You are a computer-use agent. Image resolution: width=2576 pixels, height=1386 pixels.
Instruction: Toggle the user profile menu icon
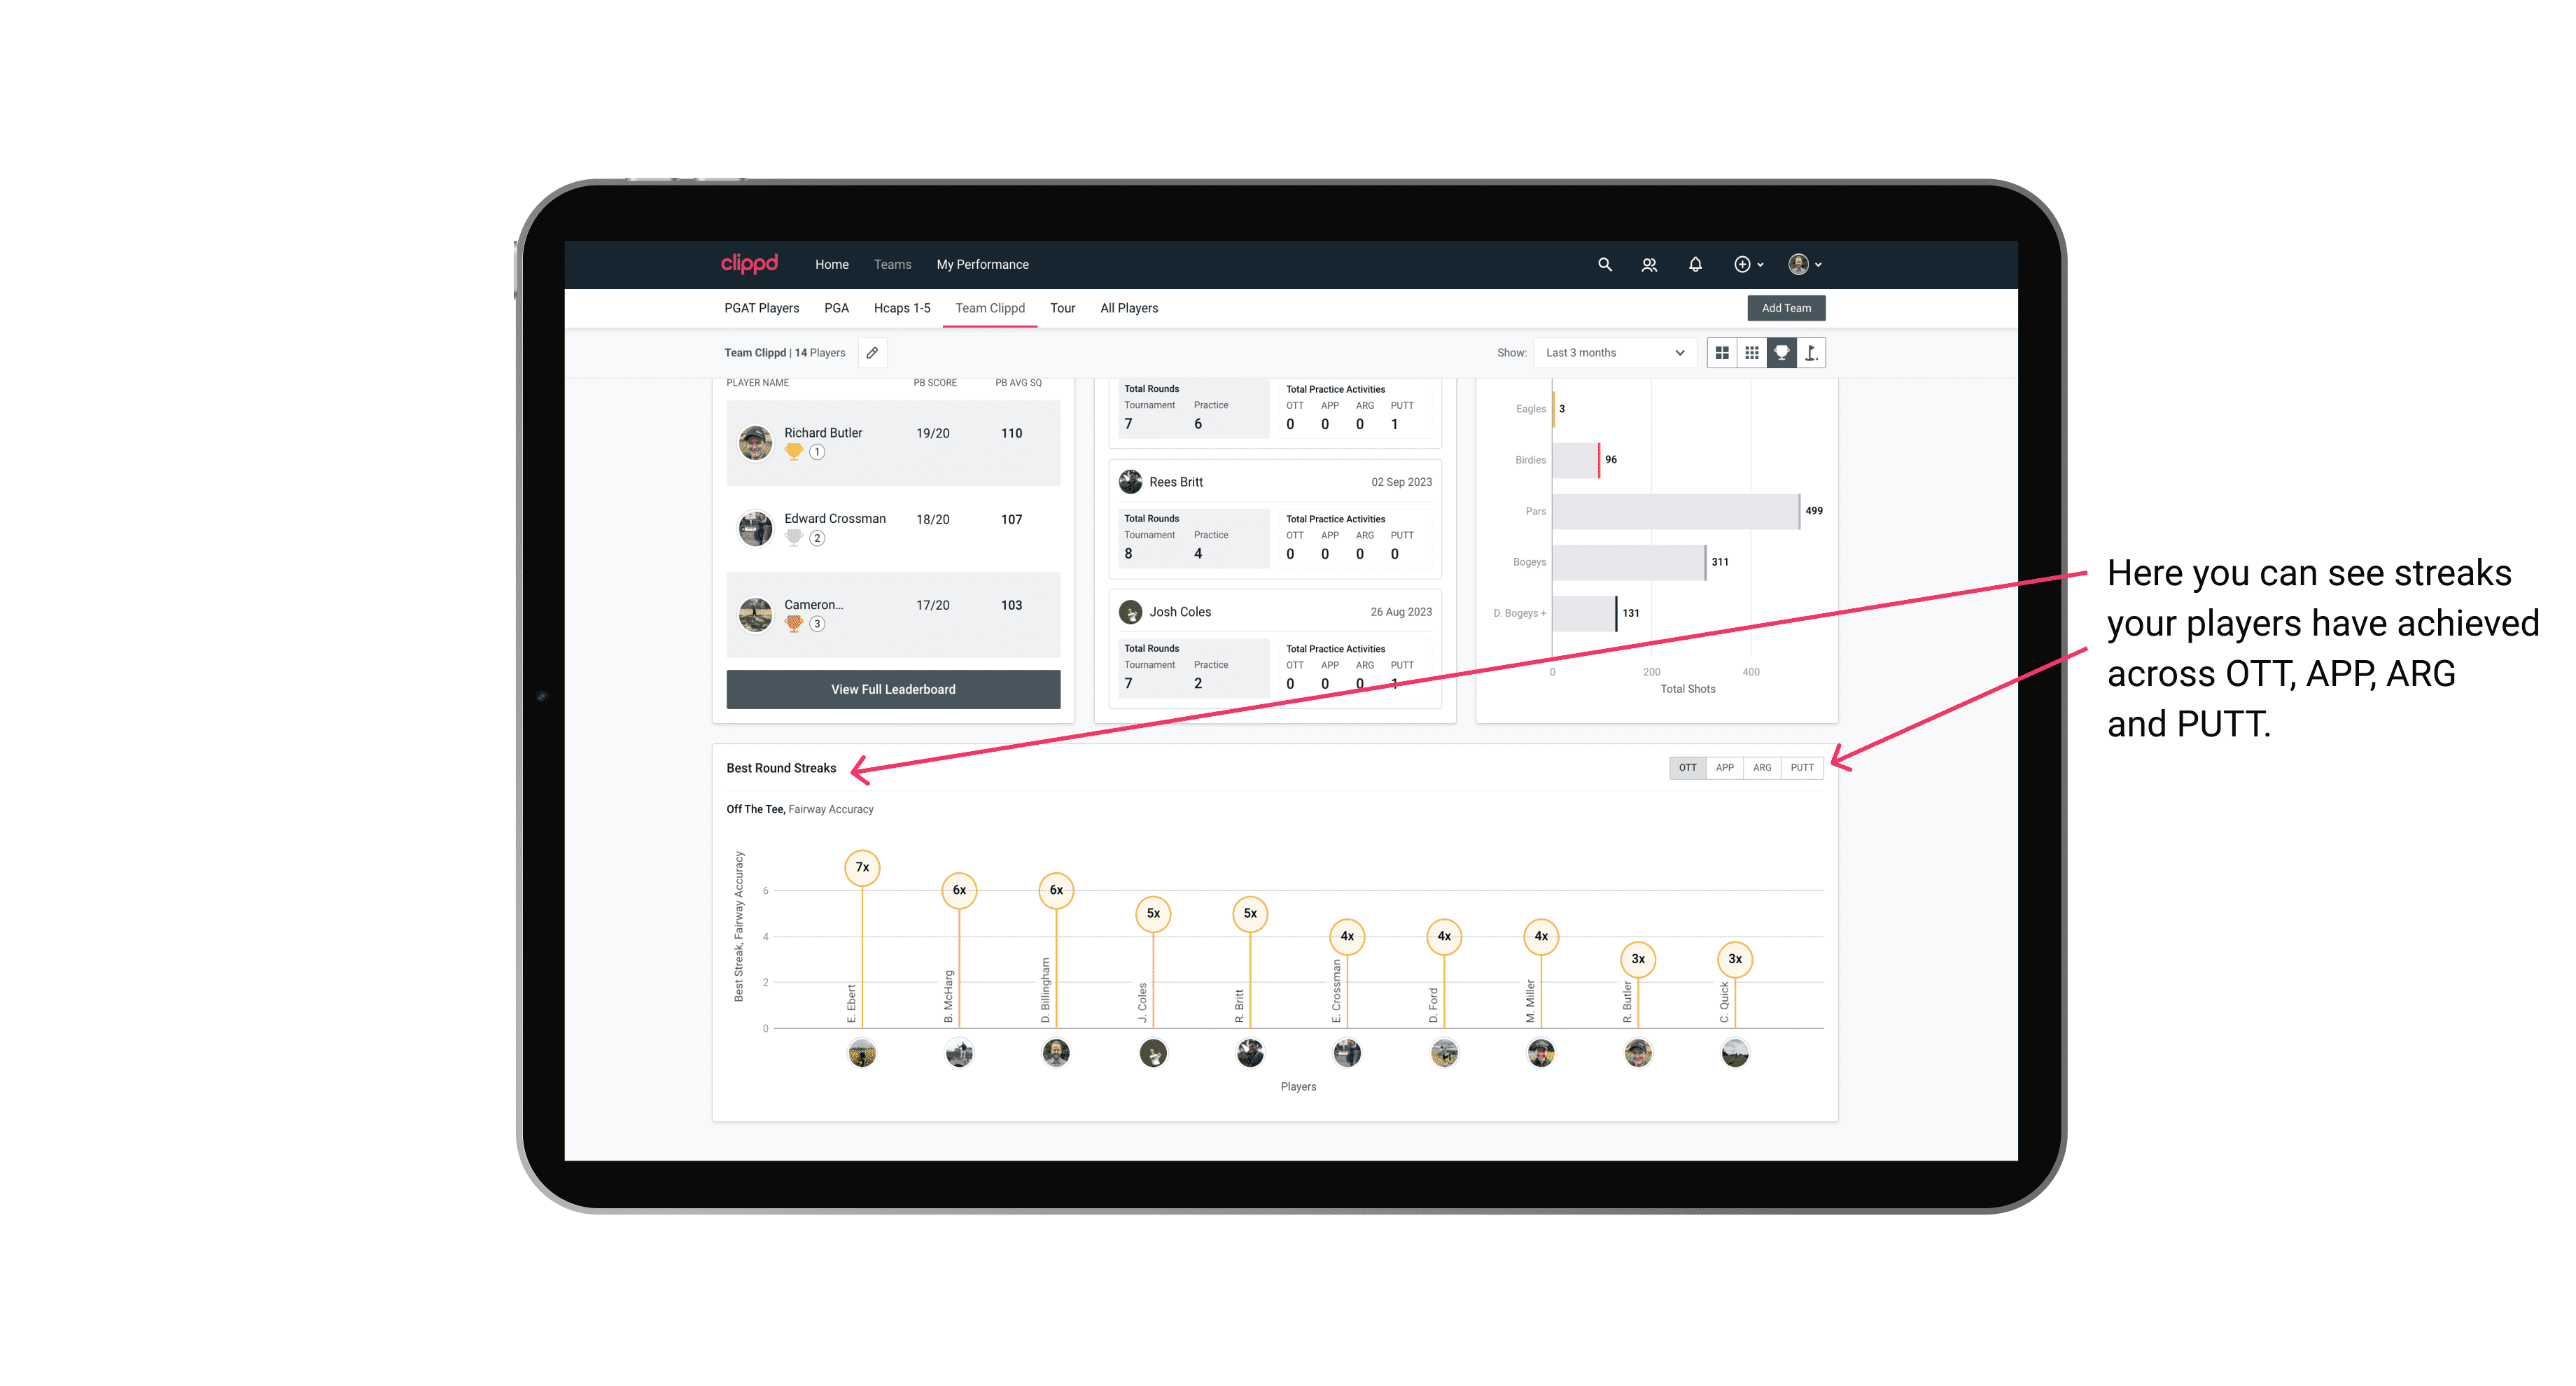1805,265
